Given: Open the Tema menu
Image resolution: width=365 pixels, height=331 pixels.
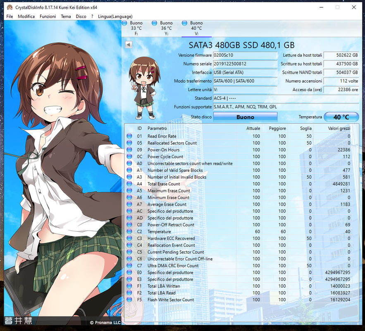Looking at the screenshot, I should [66, 16].
